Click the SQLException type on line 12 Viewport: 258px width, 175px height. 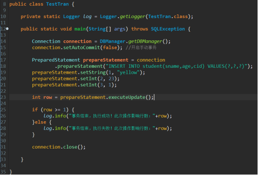click(x=168, y=29)
